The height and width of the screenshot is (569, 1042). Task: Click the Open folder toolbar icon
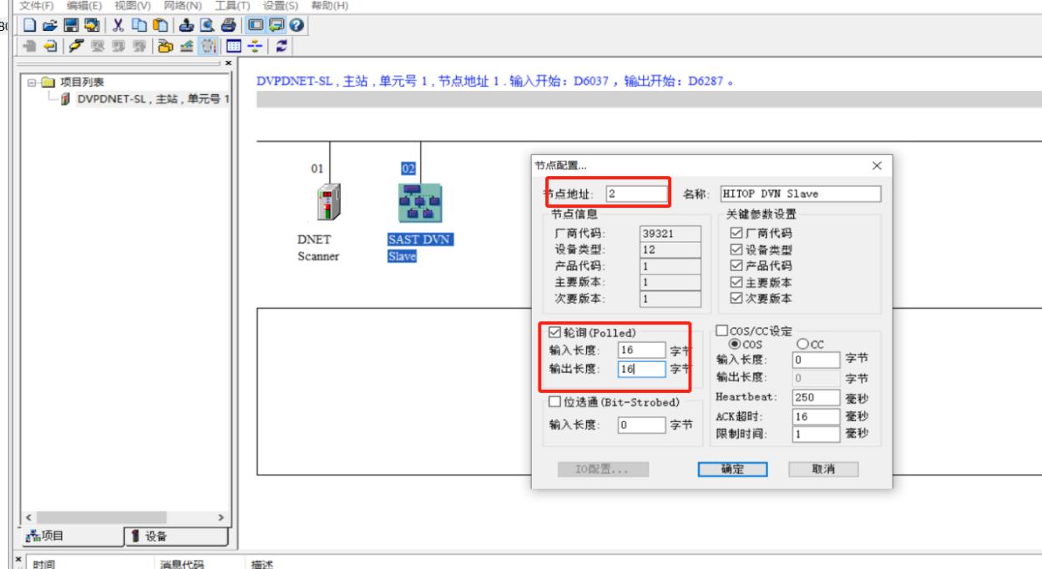pos(50,25)
